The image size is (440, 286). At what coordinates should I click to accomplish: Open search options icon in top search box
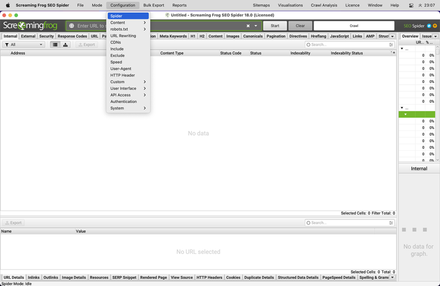click(x=391, y=45)
